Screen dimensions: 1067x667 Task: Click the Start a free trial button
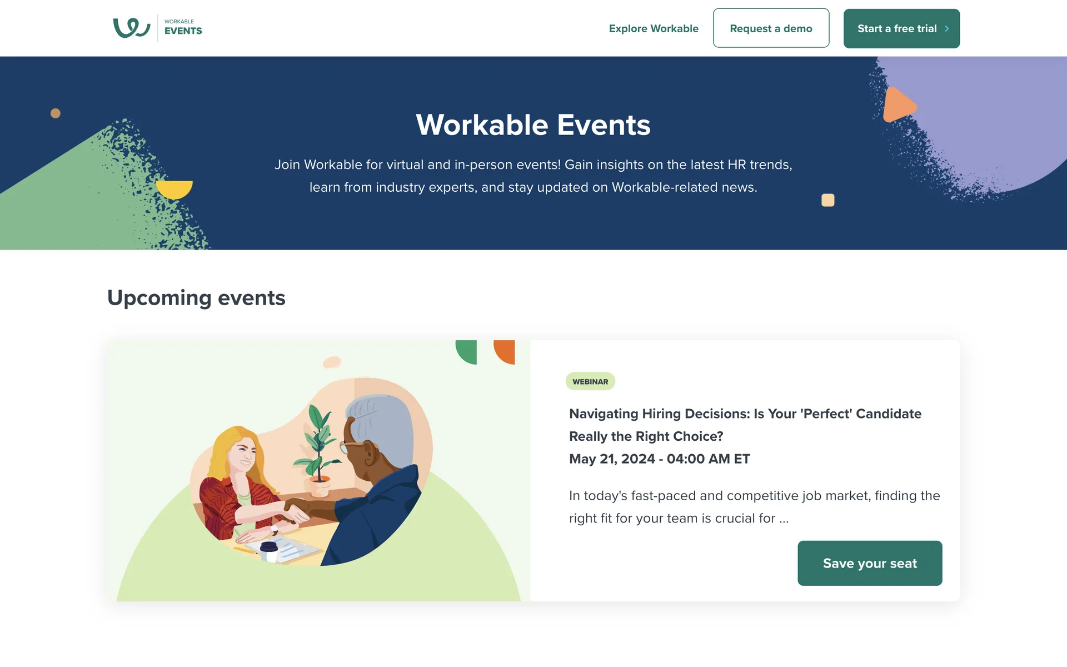click(x=896, y=28)
